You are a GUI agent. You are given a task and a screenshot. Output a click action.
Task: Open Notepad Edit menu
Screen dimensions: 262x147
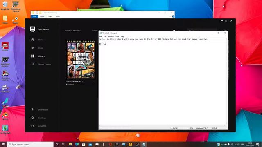coord(105,36)
